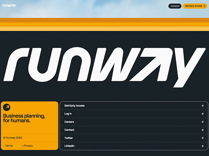This screenshot has width=209, height=156.
Task: Open the hamburger menu button
Action: 175,6
